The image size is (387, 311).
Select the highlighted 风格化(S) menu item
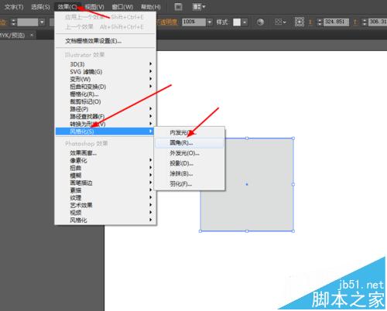coord(105,132)
